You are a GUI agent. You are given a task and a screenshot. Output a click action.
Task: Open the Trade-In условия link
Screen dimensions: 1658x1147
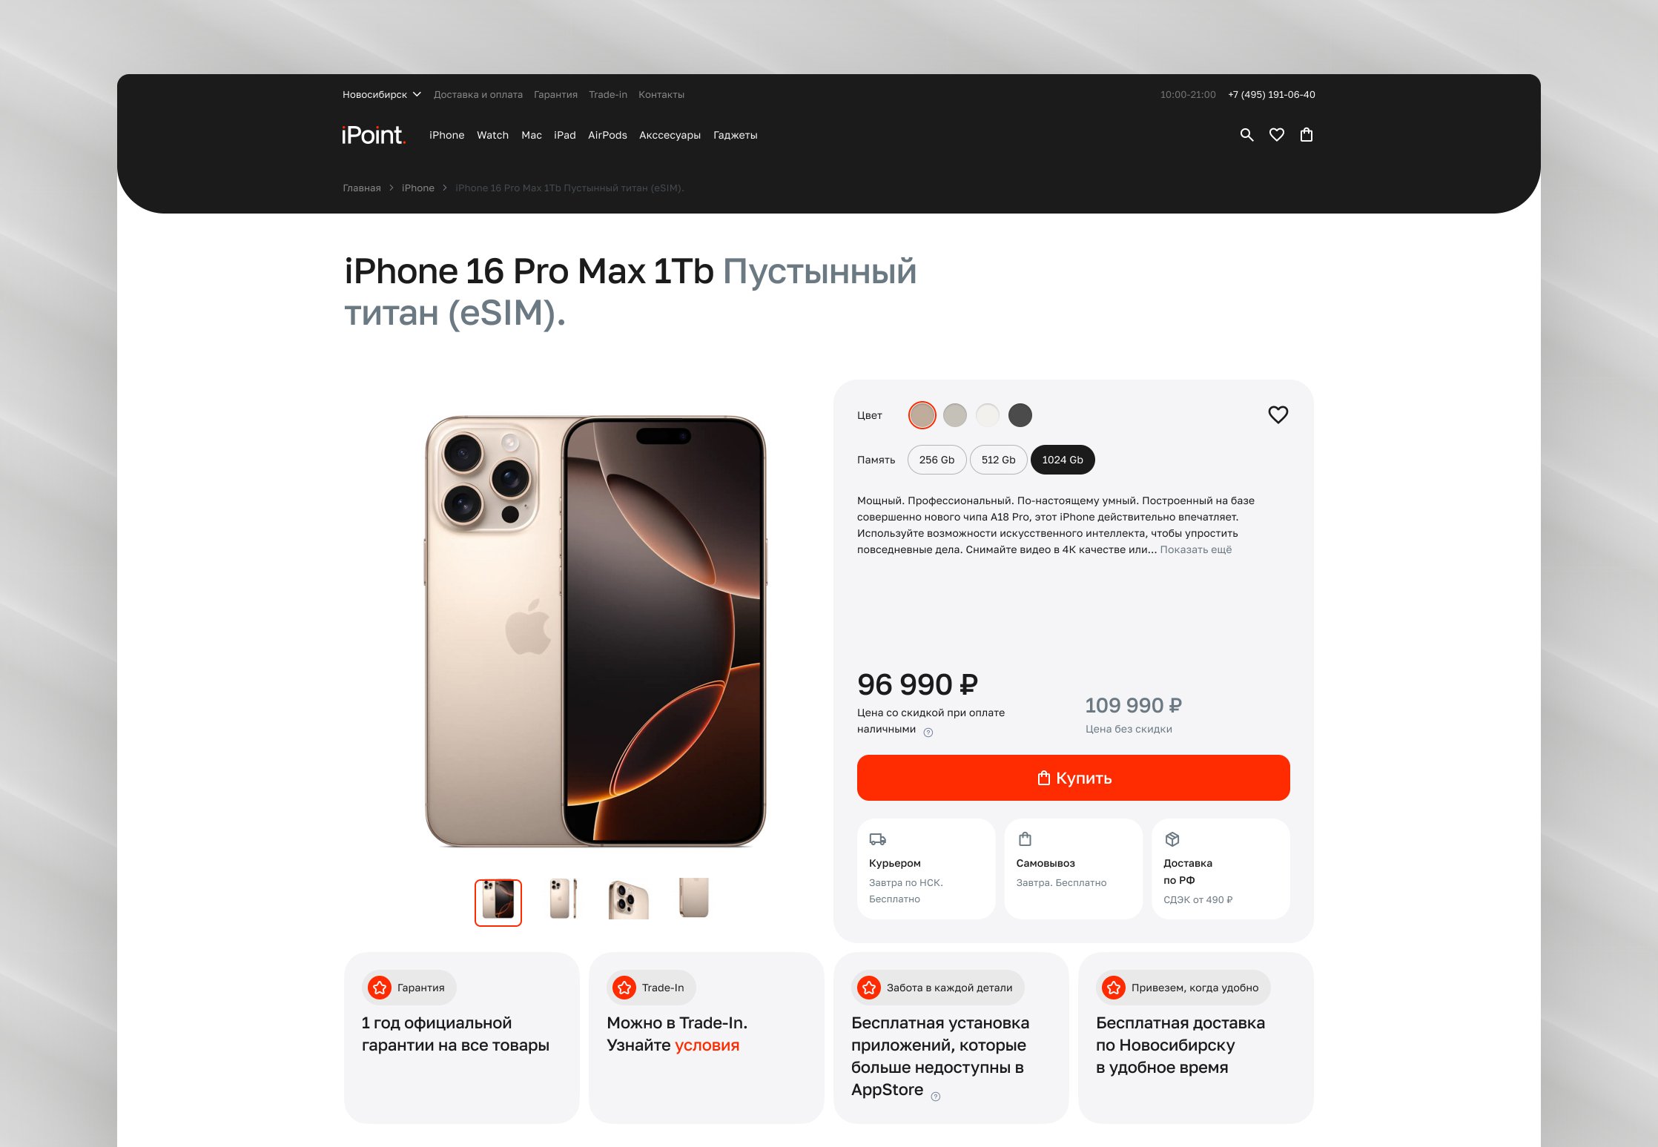(707, 1045)
